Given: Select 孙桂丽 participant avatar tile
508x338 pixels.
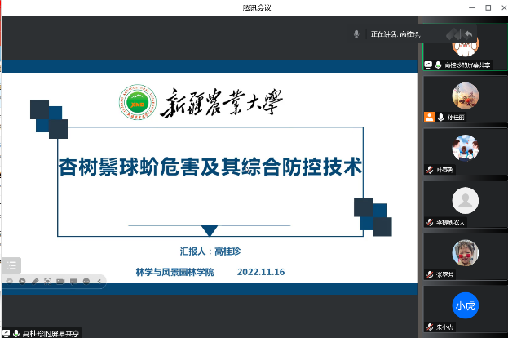Looking at the screenshot, I should pos(465,96).
